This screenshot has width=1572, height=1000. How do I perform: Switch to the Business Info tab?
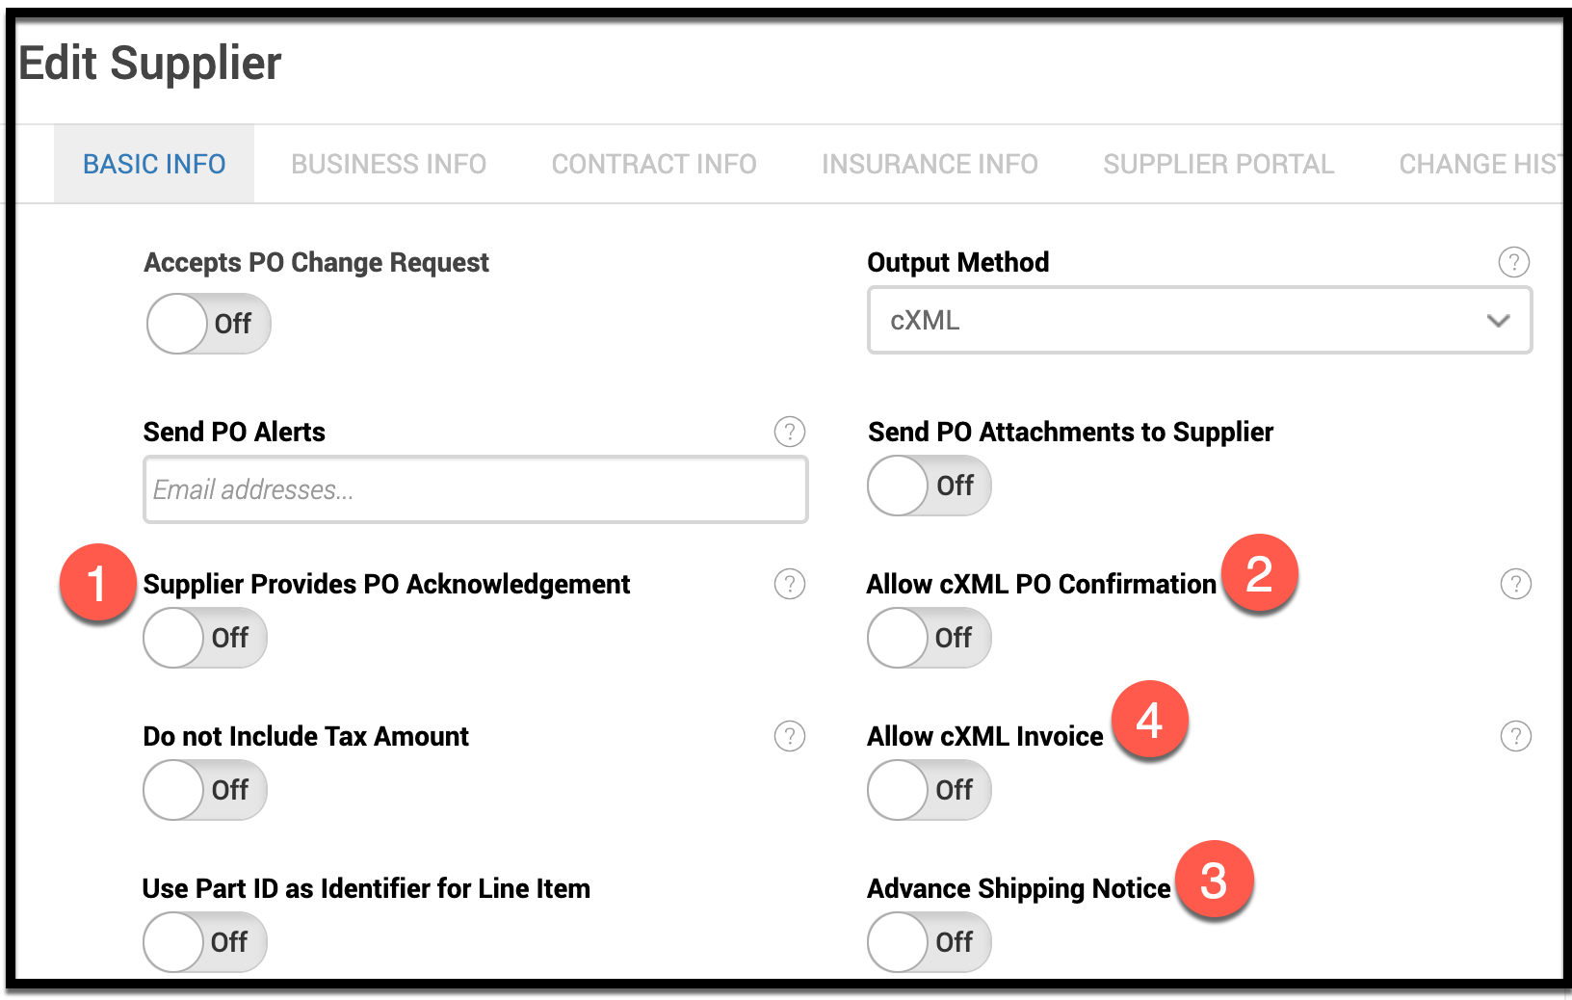388,165
